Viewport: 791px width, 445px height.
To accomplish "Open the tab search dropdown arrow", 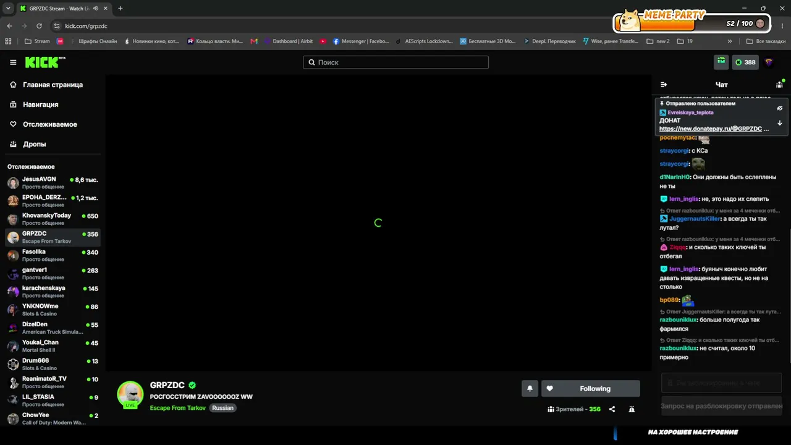I will pos(8,9).
